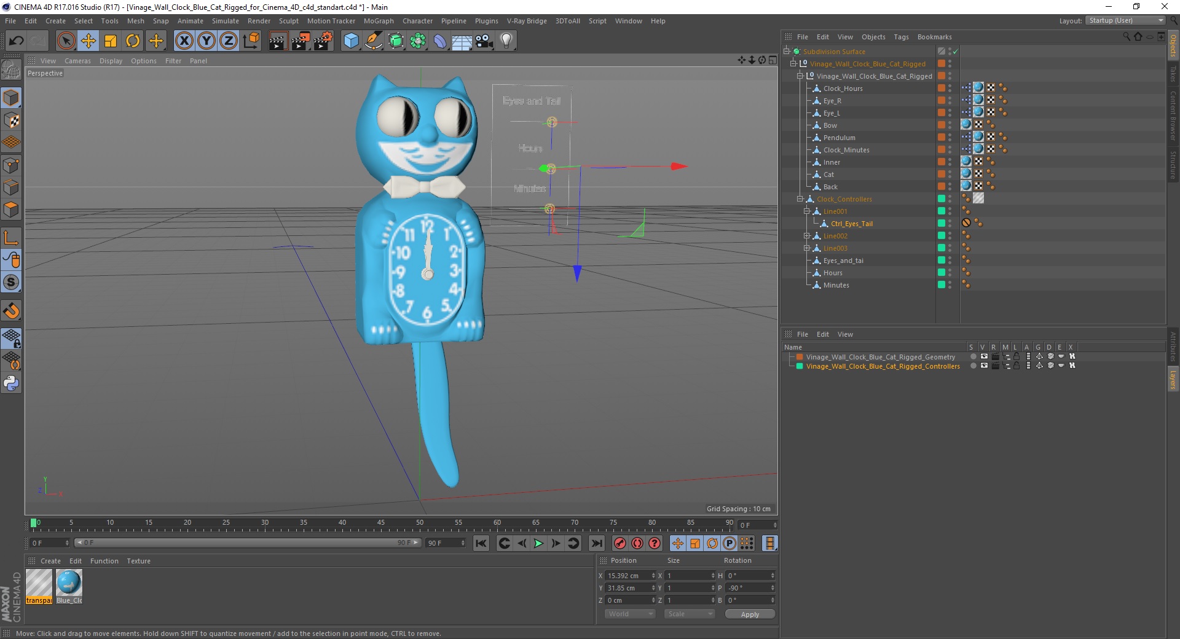Expand Line002 in the object tree
The height and width of the screenshot is (639, 1180).
click(806, 235)
